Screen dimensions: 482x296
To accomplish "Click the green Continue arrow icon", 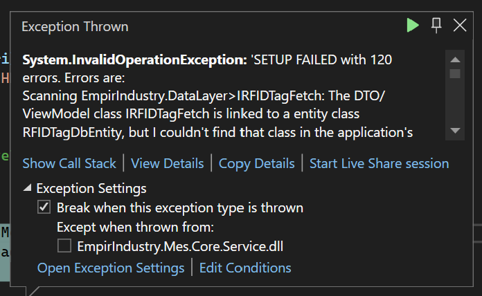I will (x=413, y=25).
